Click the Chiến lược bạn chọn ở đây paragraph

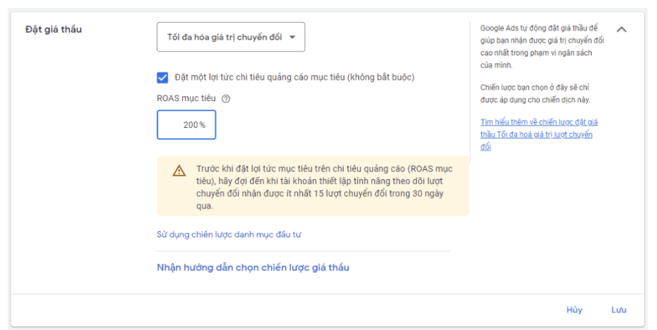click(x=535, y=93)
